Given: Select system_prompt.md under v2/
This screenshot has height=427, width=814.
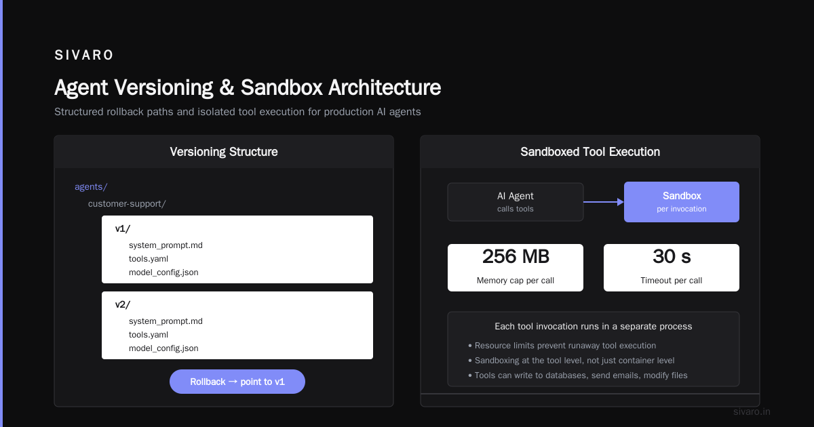Looking at the screenshot, I should 166,321.
